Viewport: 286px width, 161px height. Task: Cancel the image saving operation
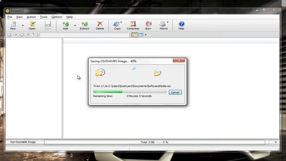pyautogui.click(x=175, y=92)
